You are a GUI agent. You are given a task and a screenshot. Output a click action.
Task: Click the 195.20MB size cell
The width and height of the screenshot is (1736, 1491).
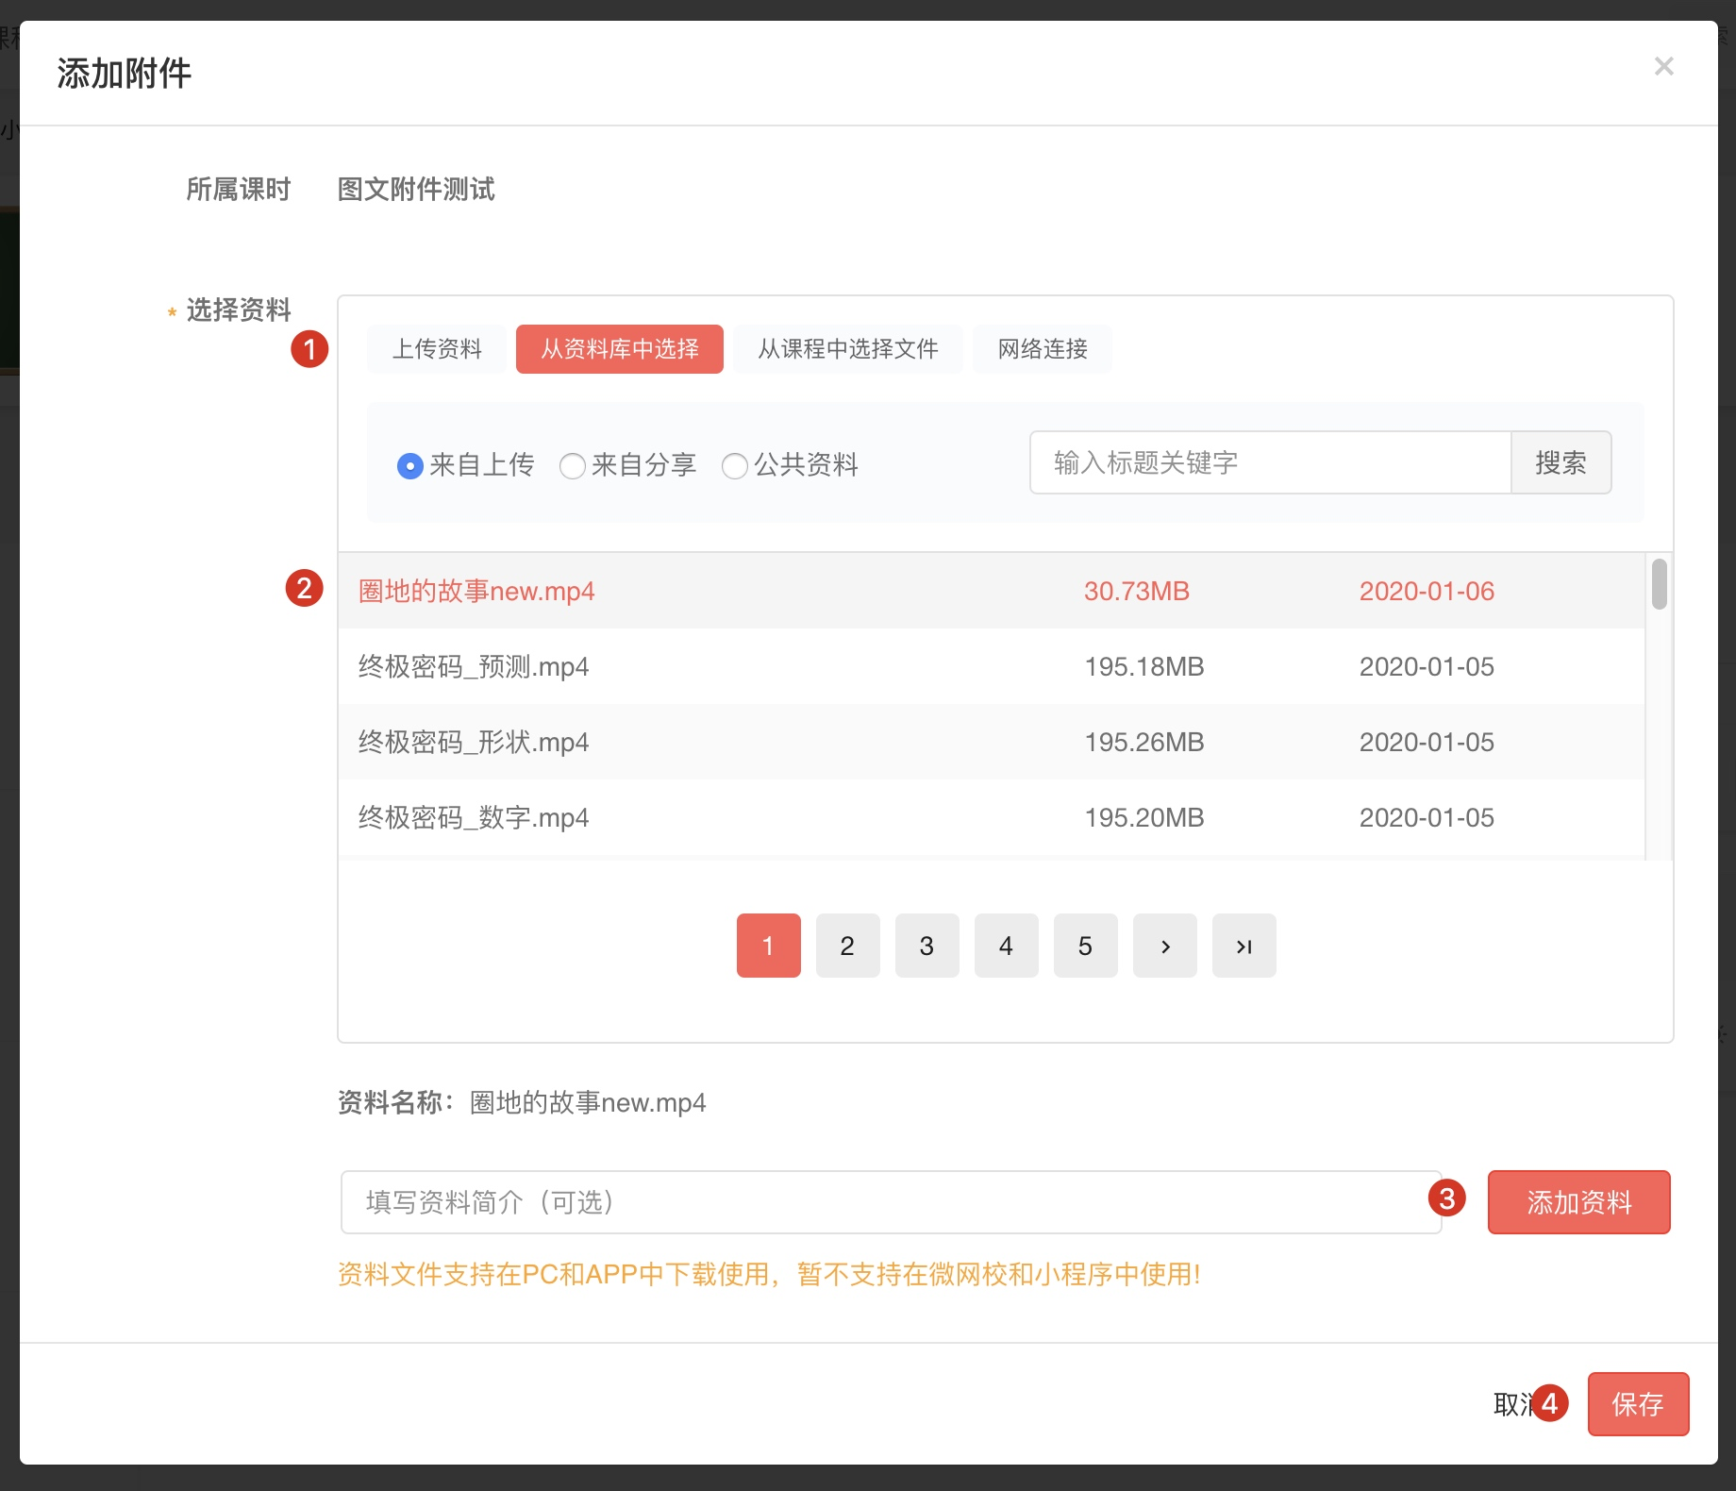pos(1144,817)
